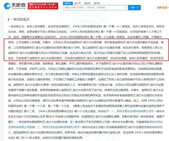Image resolution: width=169 pixels, height=141 pixels.
Task: Open the 查老板 search tab
Action: [87, 3]
